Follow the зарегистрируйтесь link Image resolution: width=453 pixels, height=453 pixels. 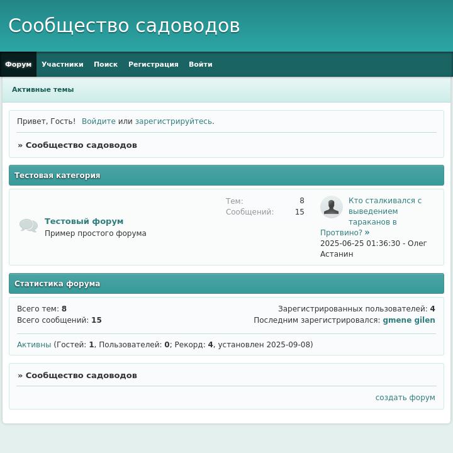coord(173,121)
